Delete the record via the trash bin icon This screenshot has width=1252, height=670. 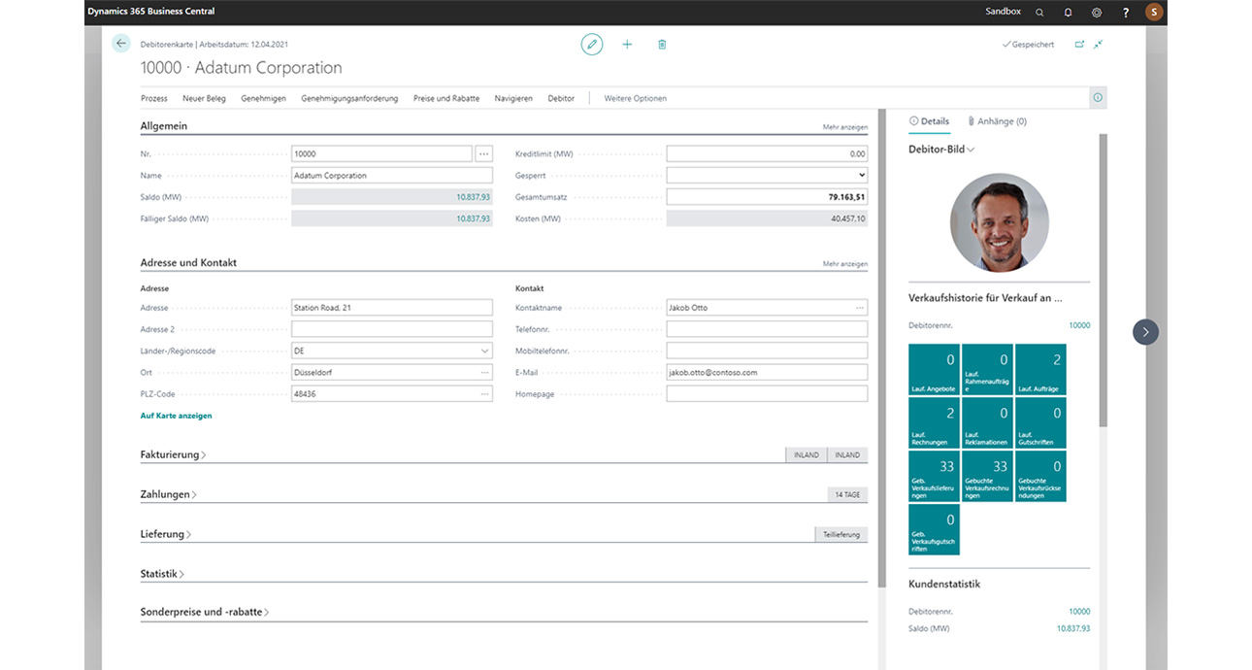tap(662, 44)
